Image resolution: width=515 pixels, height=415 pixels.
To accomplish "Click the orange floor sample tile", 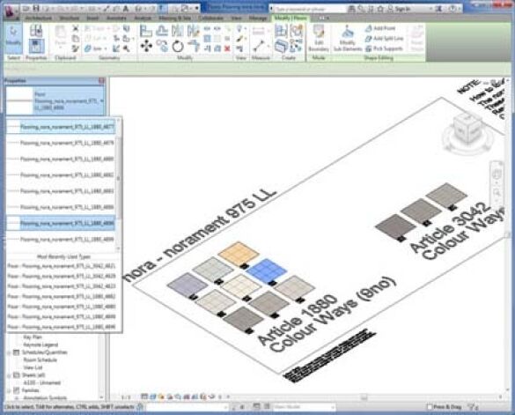I will point(238,253).
